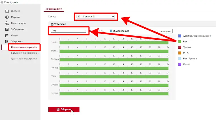This screenshot has height=120, width=216.
Task: Open Додаткові налаштування menu item
Action: point(24,58)
